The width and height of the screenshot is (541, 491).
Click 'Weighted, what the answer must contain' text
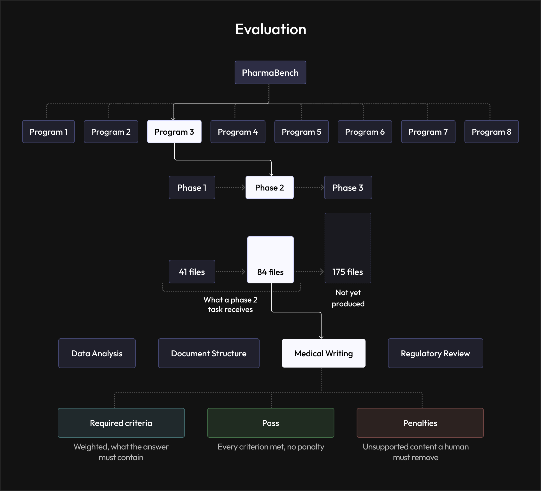[121, 452]
